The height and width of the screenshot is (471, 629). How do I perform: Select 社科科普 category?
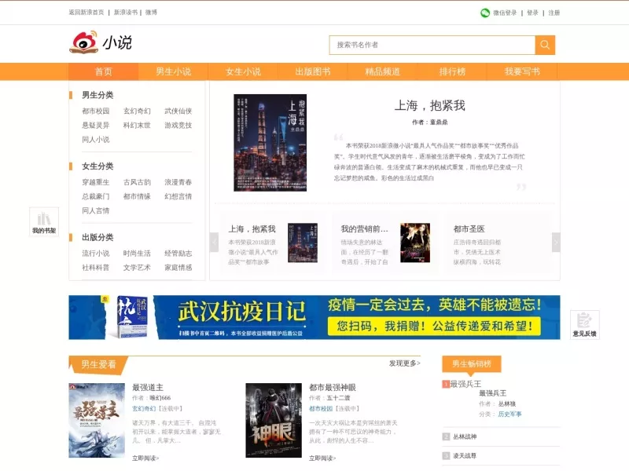95,268
